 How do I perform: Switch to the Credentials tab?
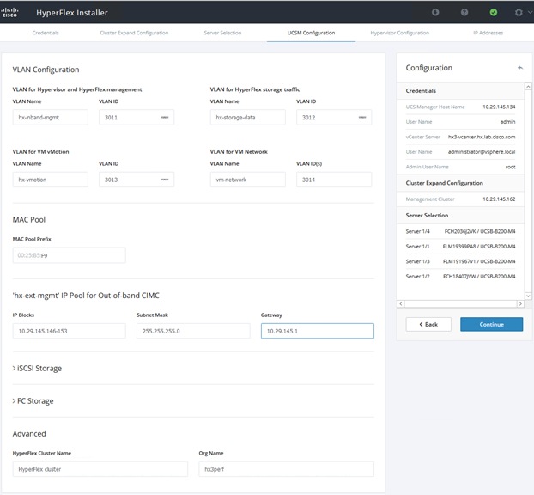(x=46, y=33)
